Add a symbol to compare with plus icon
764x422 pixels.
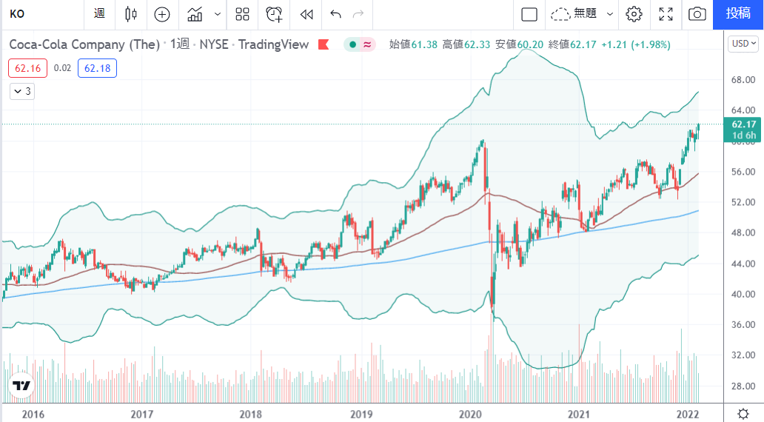pyautogui.click(x=162, y=14)
